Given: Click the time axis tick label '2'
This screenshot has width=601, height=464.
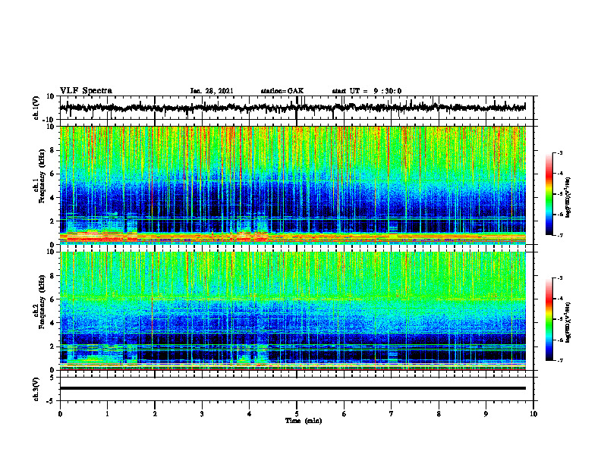Looking at the screenshot, I should click(x=155, y=414).
